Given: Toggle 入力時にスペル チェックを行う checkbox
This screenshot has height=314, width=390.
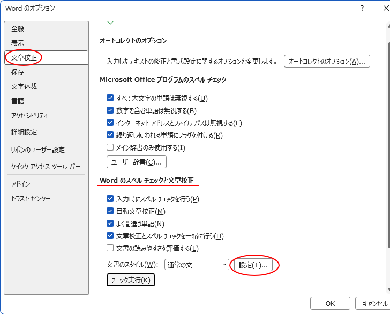Looking at the screenshot, I should click(x=110, y=199).
